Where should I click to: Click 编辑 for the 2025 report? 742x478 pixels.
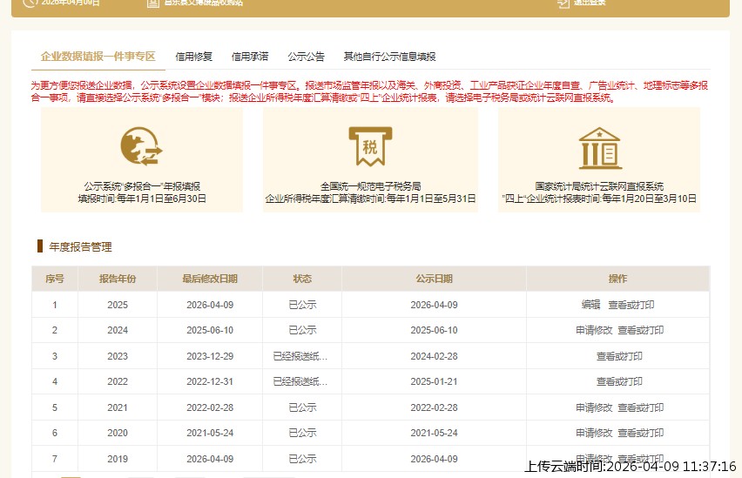[590, 305]
